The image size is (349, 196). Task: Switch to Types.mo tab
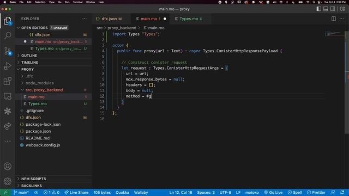[190, 19]
